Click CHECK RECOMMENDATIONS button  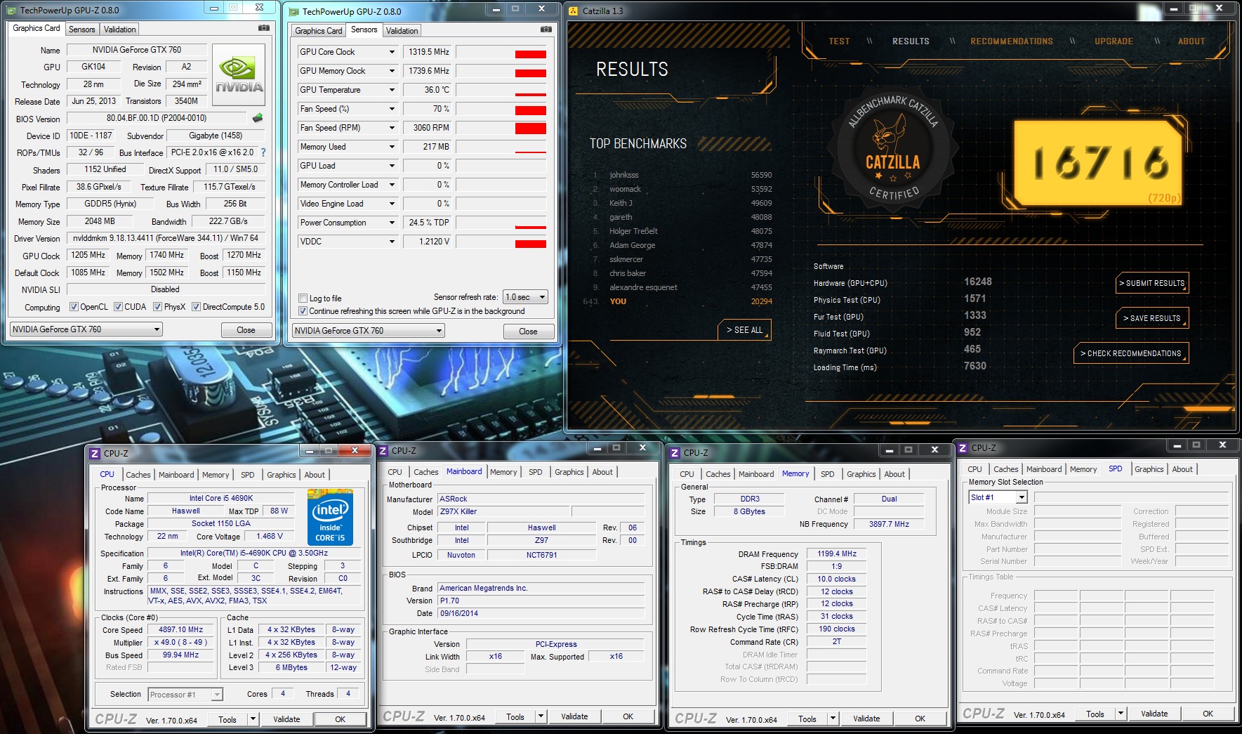click(1130, 353)
